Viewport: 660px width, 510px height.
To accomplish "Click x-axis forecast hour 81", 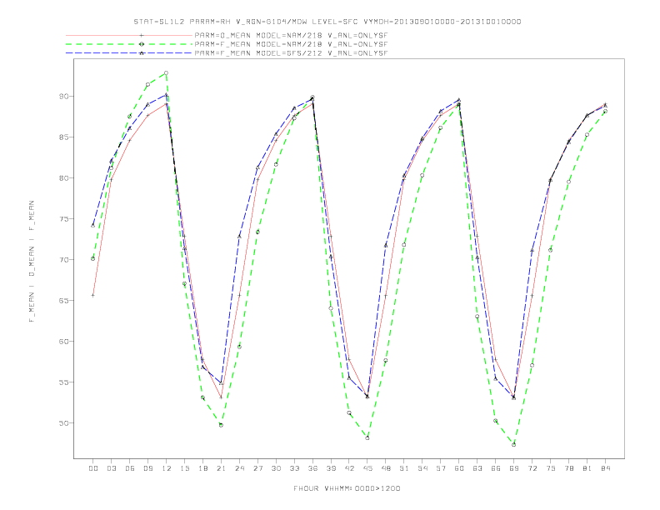I will point(587,468).
